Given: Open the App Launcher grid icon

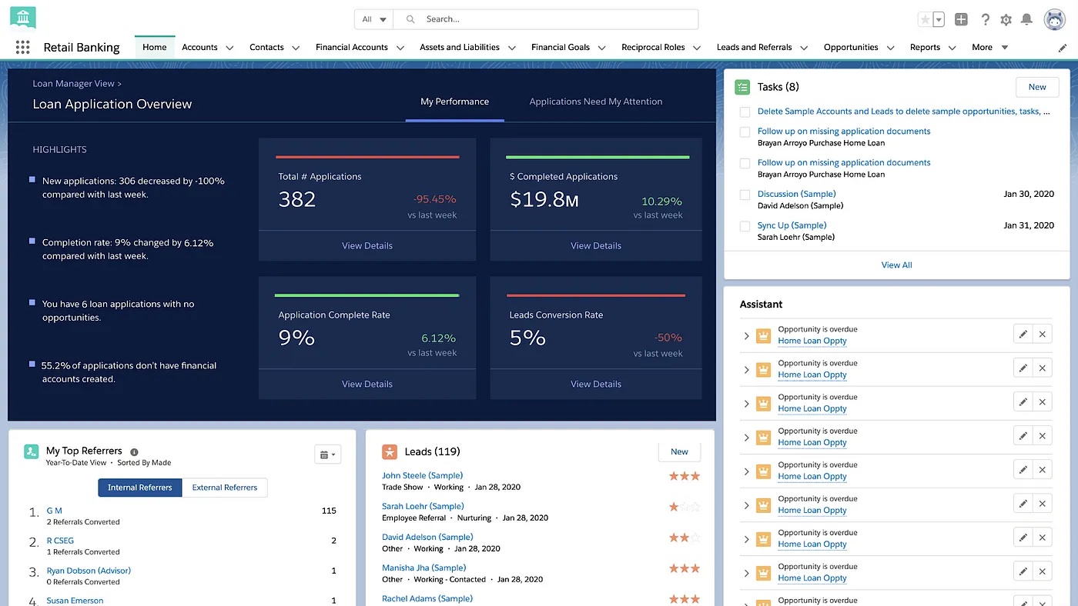Looking at the screenshot, I should (x=22, y=48).
